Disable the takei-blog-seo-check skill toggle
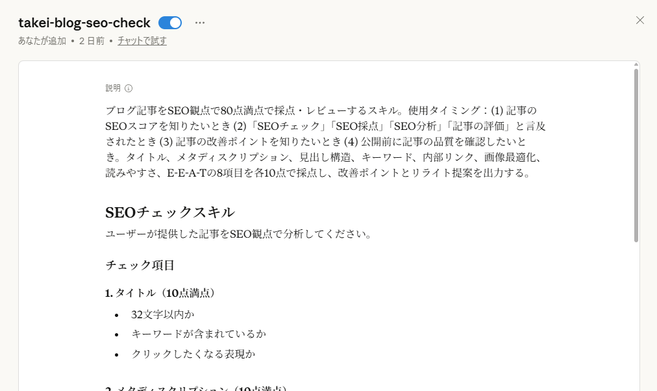The image size is (657, 391). (170, 23)
